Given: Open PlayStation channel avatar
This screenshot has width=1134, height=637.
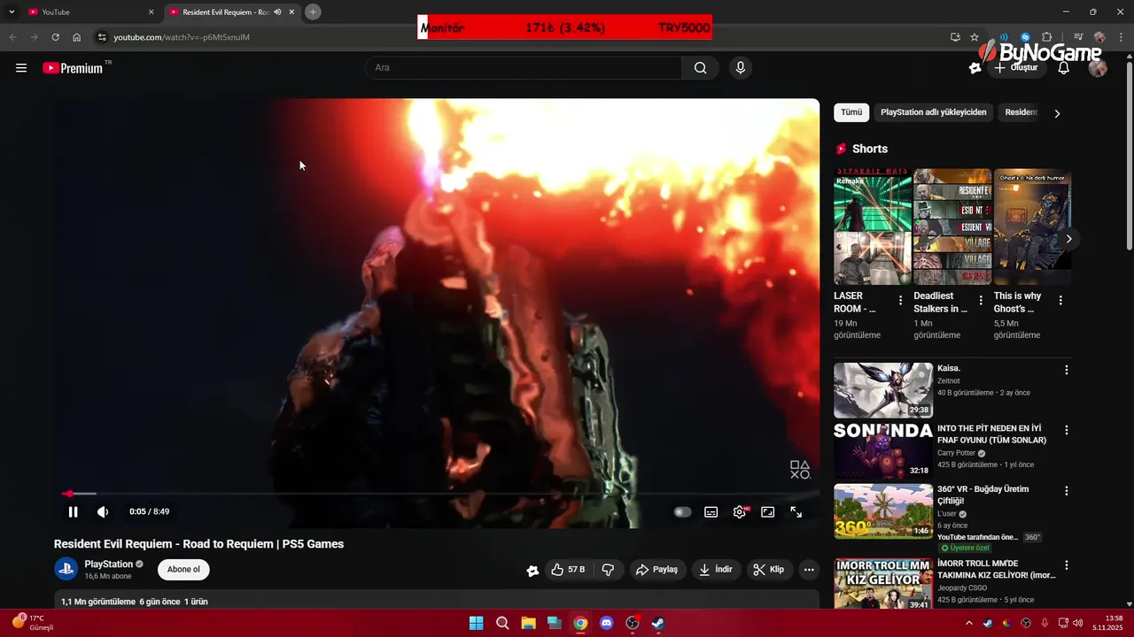Looking at the screenshot, I should (66, 569).
